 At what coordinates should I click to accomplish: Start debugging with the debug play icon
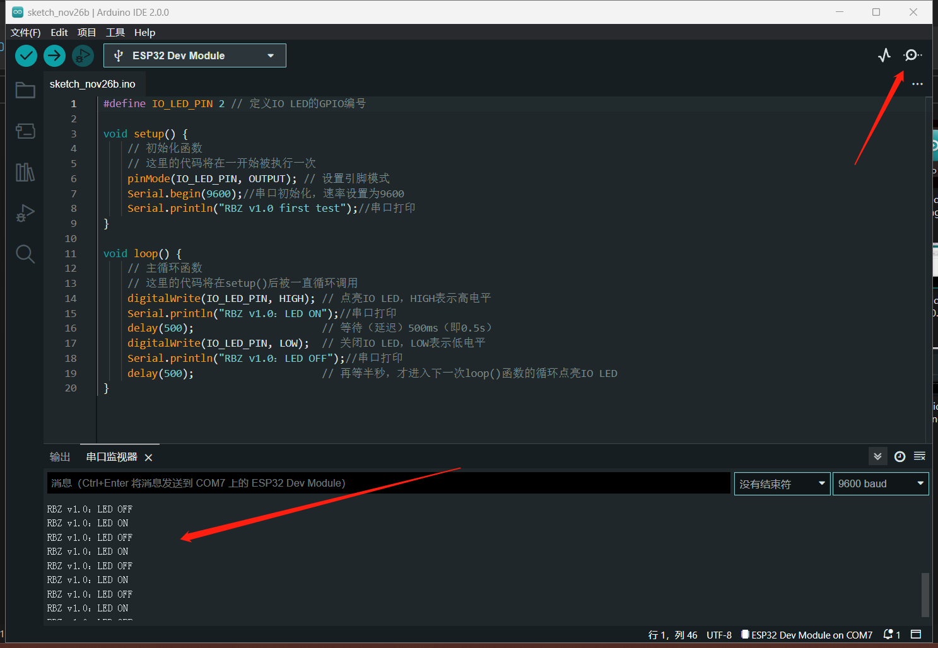(83, 55)
